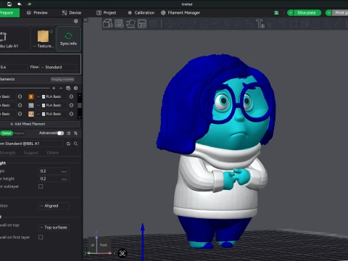
Task: Select the Text shape tool icon
Action: [260, 24]
